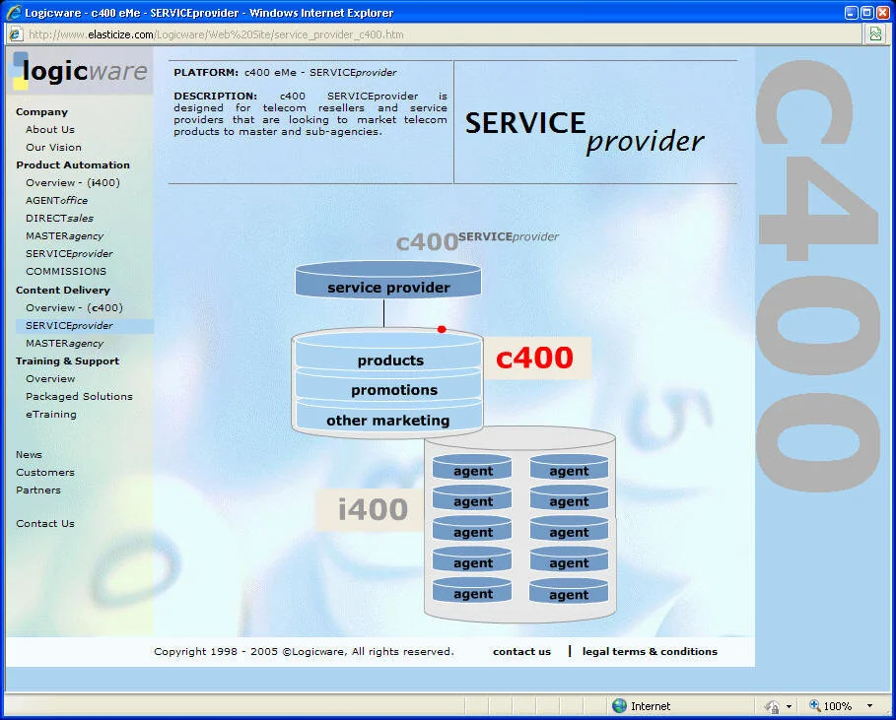Click the page icon in address bar
This screenshot has width=896, height=720.
[16, 34]
